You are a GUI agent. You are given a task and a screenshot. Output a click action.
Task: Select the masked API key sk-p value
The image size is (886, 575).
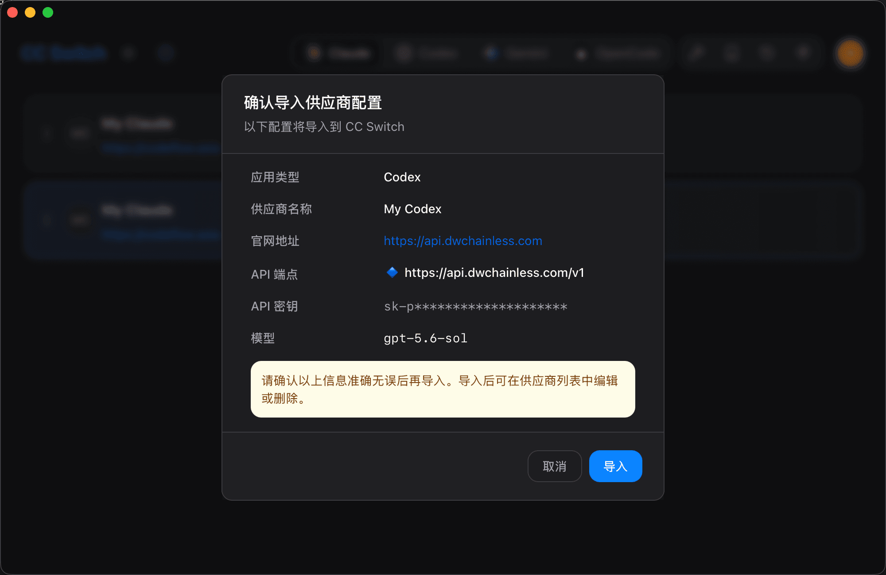(475, 306)
